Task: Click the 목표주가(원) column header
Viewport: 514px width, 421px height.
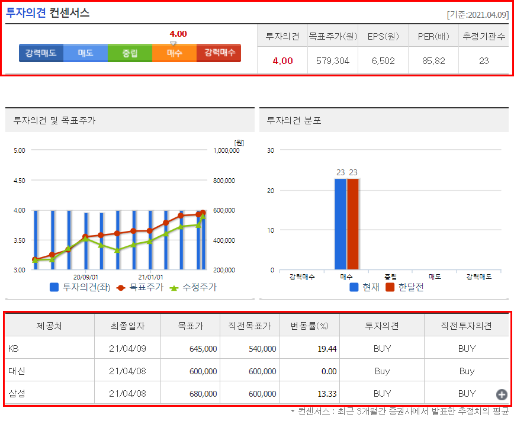Action: 333,36
